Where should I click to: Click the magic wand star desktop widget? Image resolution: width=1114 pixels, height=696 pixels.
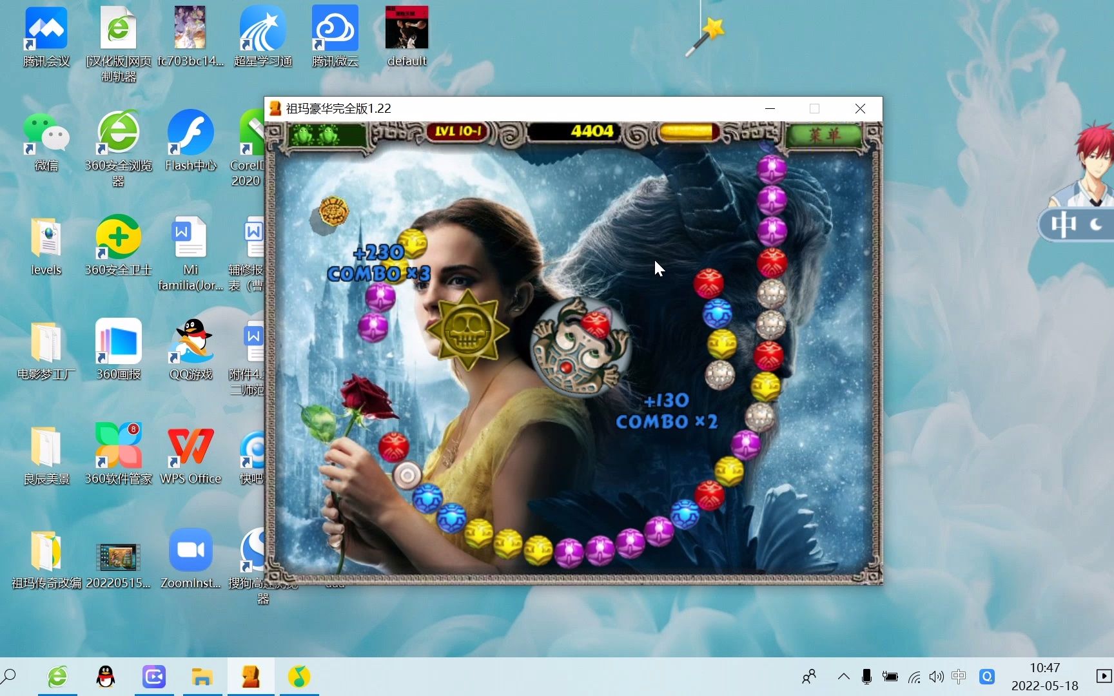tap(706, 37)
